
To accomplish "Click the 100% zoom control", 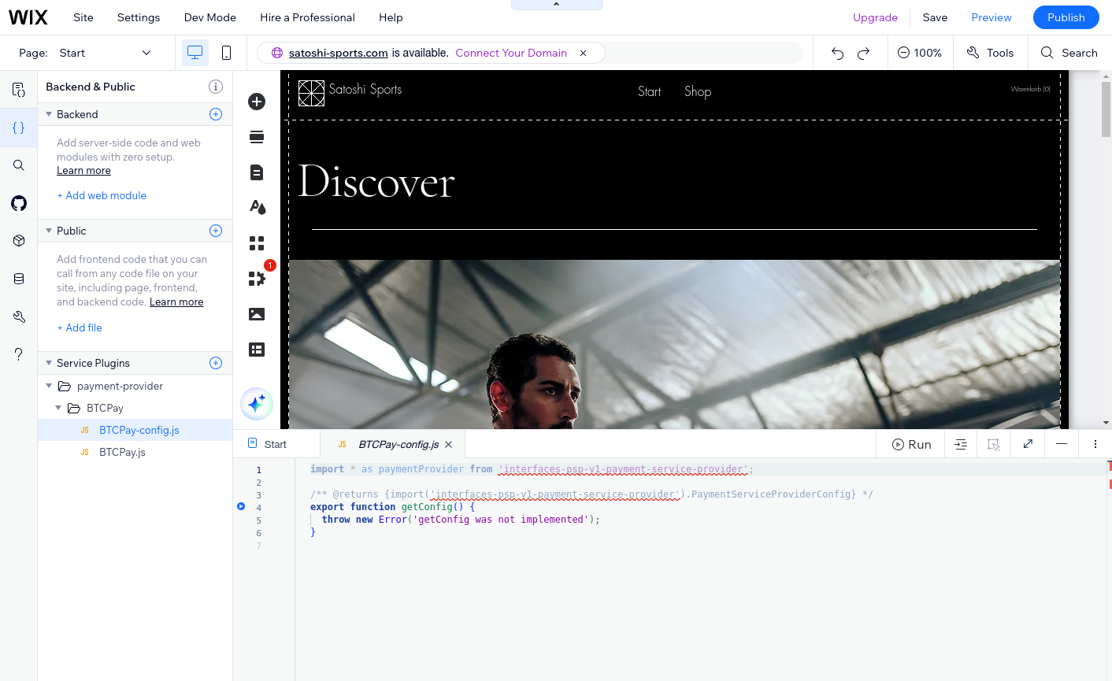I will click(920, 53).
